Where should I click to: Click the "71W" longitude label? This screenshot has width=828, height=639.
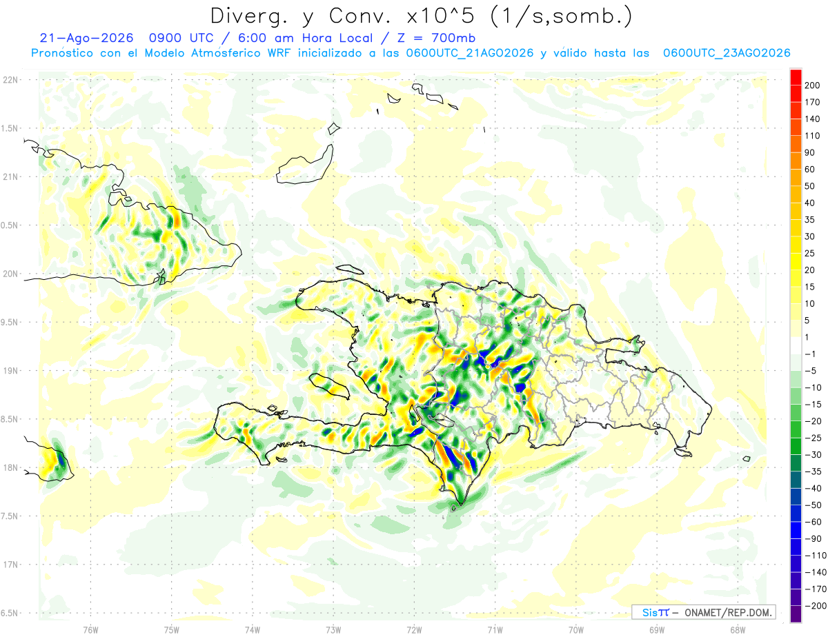[495, 629]
